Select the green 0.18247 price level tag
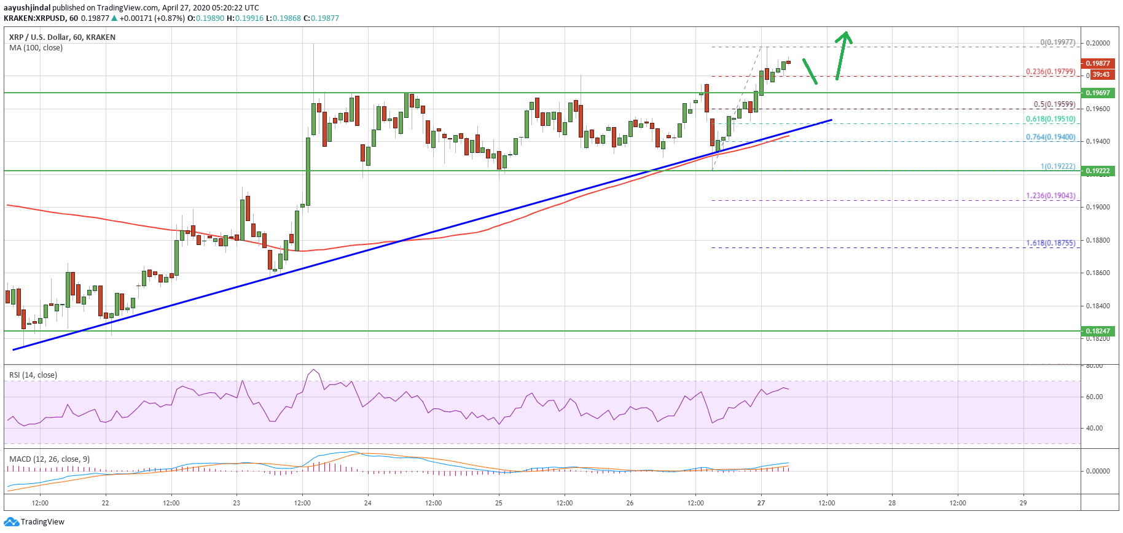 point(1098,331)
